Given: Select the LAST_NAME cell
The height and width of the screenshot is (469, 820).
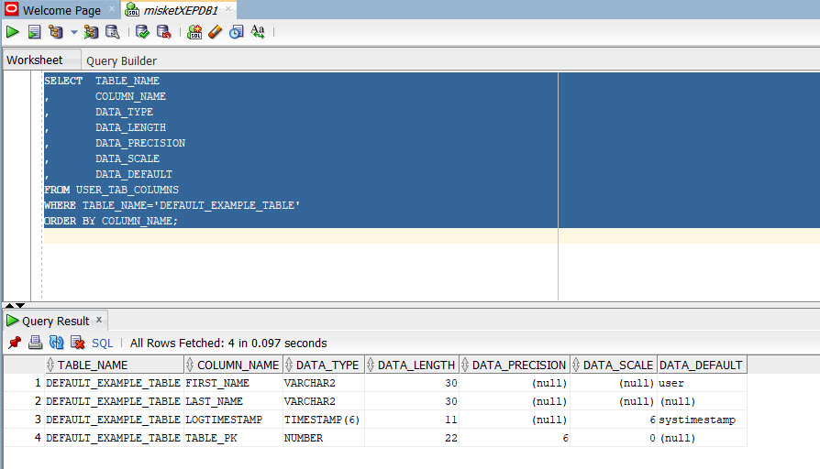Looking at the screenshot, I should [x=233, y=401].
